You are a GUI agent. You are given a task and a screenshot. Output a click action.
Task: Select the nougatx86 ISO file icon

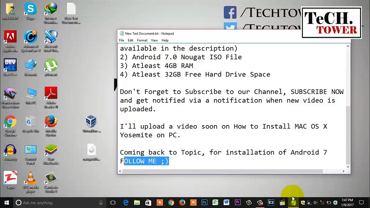pyautogui.click(x=91, y=153)
